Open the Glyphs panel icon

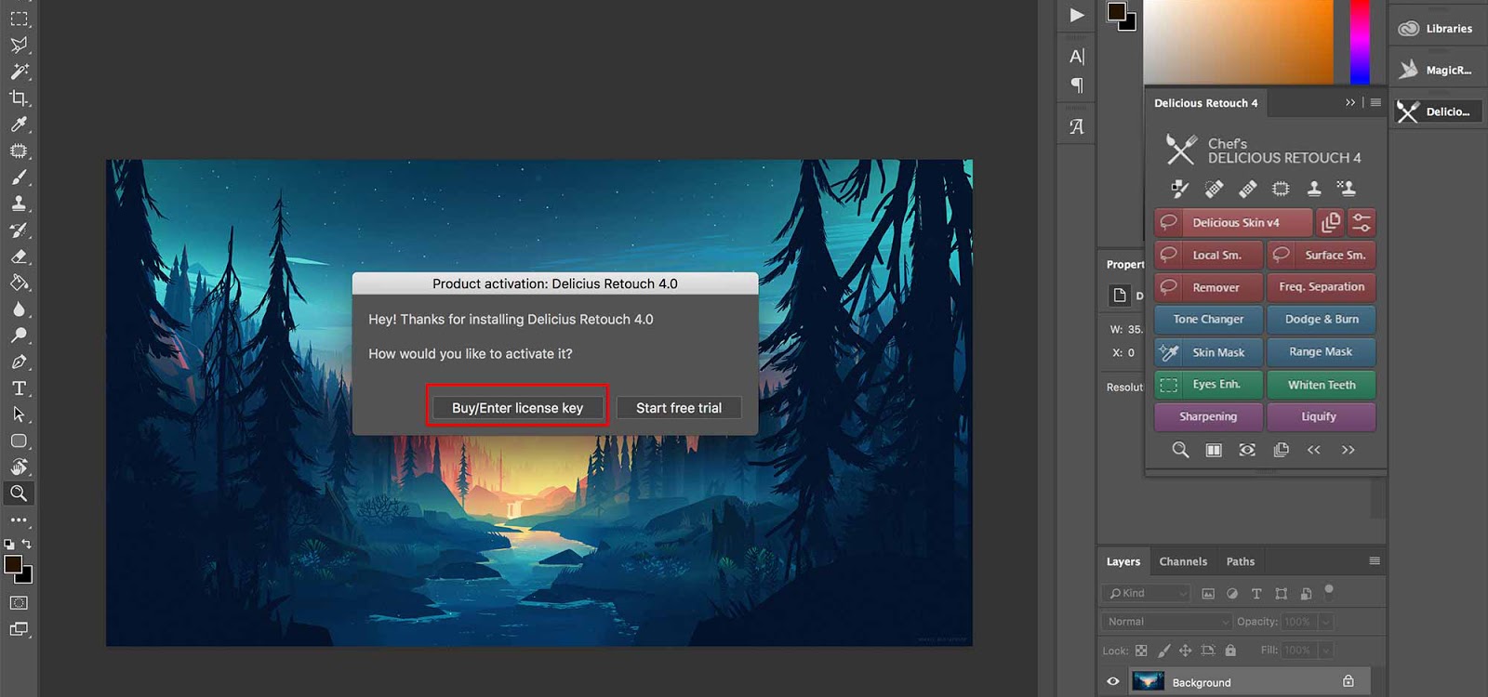[1077, 126]
